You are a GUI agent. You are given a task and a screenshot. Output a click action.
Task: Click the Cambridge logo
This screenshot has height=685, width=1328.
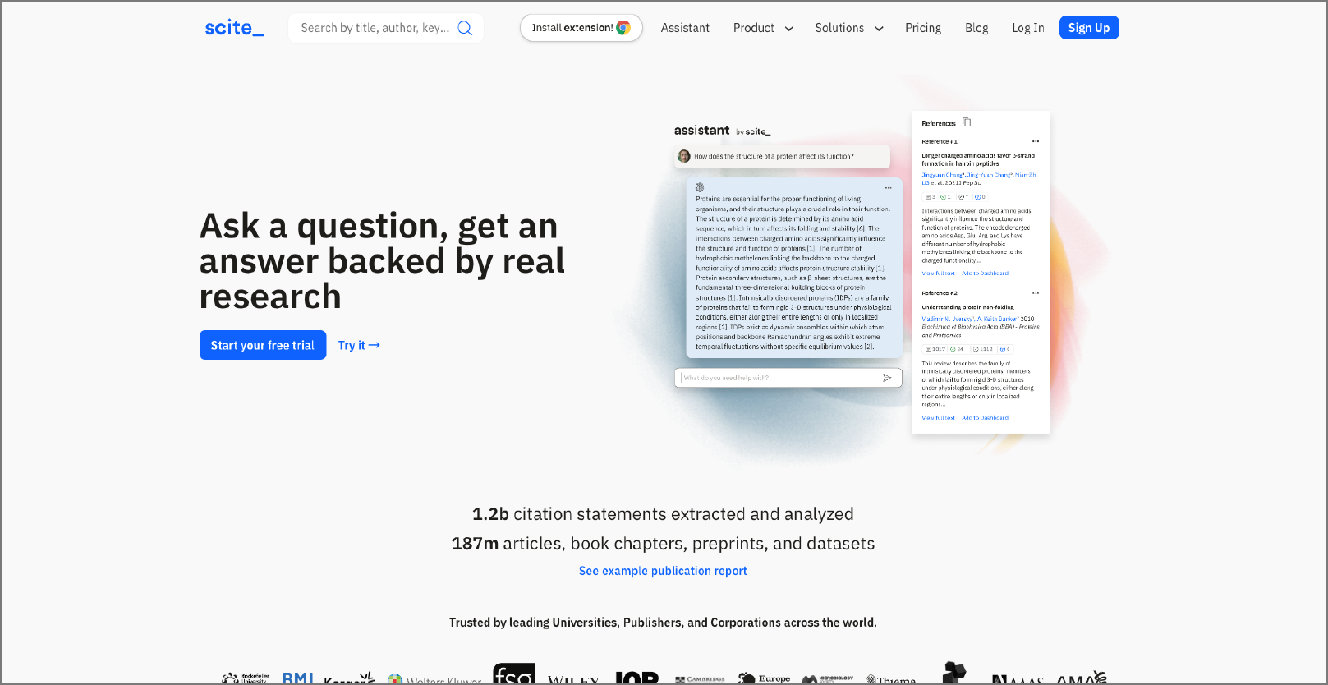tap(700, 680)
